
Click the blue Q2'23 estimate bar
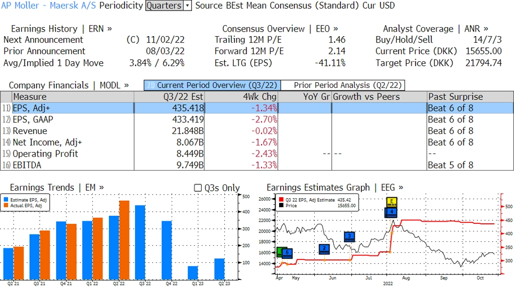point(220,269)
